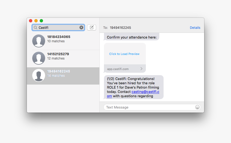The image size is (231, 143).
Task: Select the avatar for 18184234065
Action: pyautogui.click(x=39, y=41)
